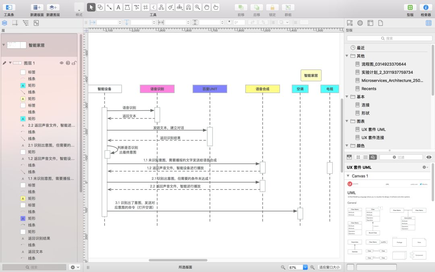Select the diagramming tool

click(161, 8)
